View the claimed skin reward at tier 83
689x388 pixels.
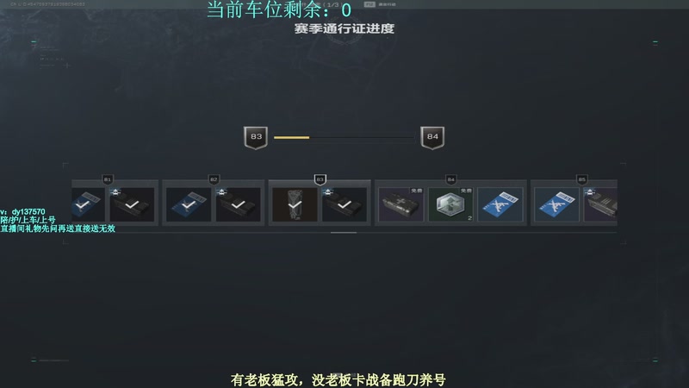[295, 204]
